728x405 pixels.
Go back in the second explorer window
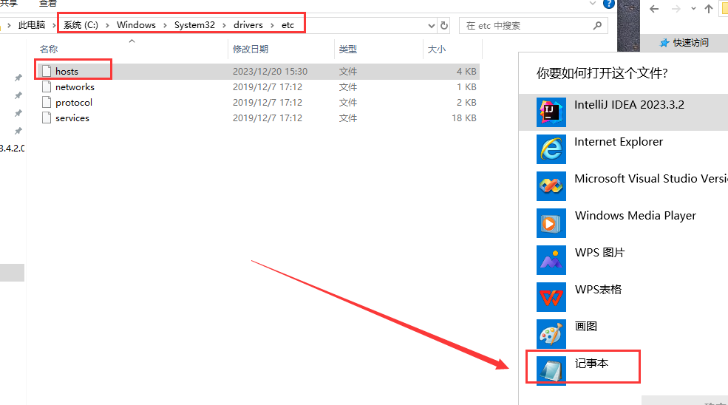[654, 9]
